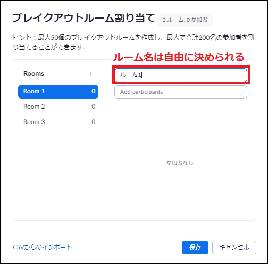Screen dimensions: 268x264
Task: Dismiss the dialog with キャンセル
Action: tap(234, 248)
